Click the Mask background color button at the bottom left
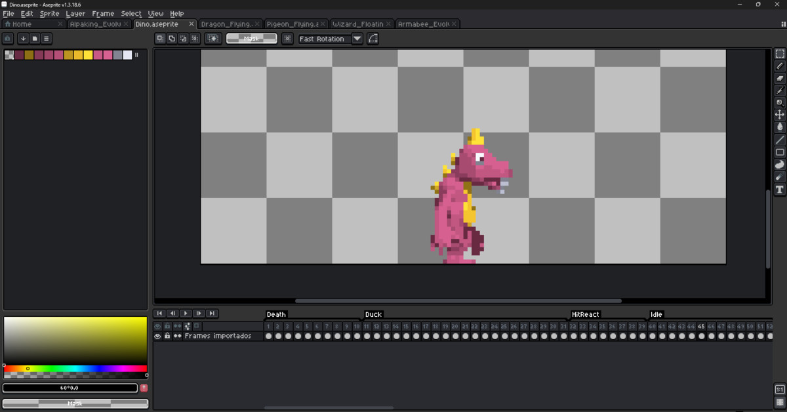The width and height of the screenshot is (787, 412). coord(75,403)
